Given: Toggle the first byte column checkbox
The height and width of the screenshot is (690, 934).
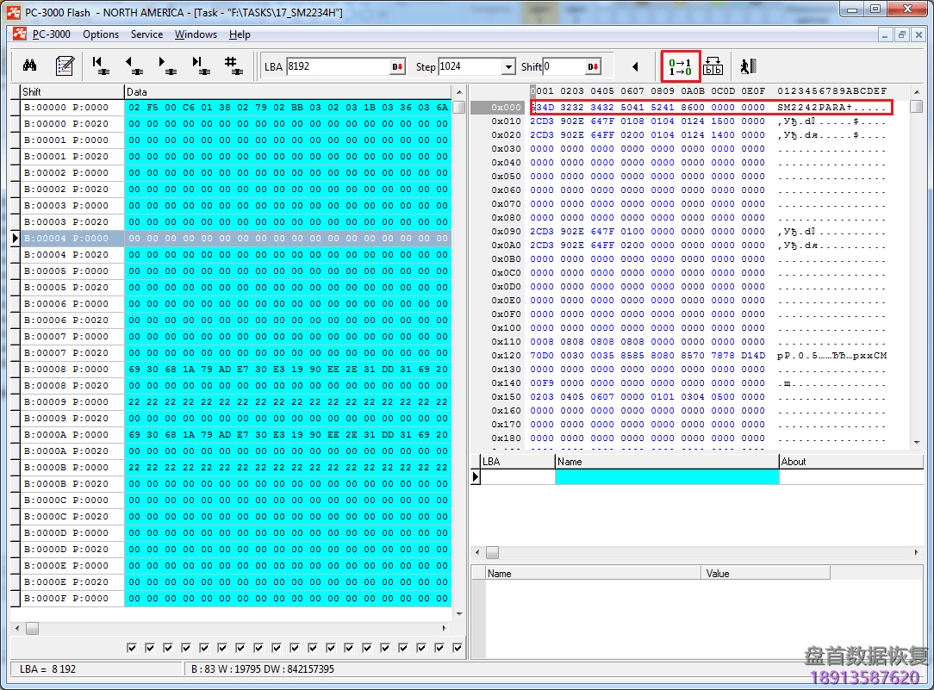Looking at the screenshot, I should 132,648.
